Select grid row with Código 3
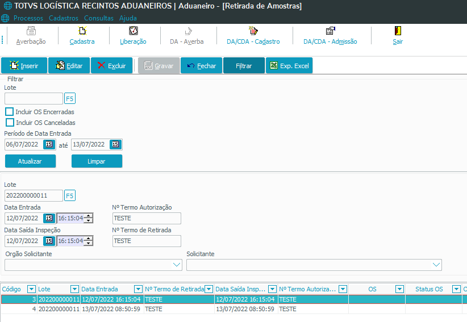The width and height of the screenshot is (467, 322). (x=233, y=299)
